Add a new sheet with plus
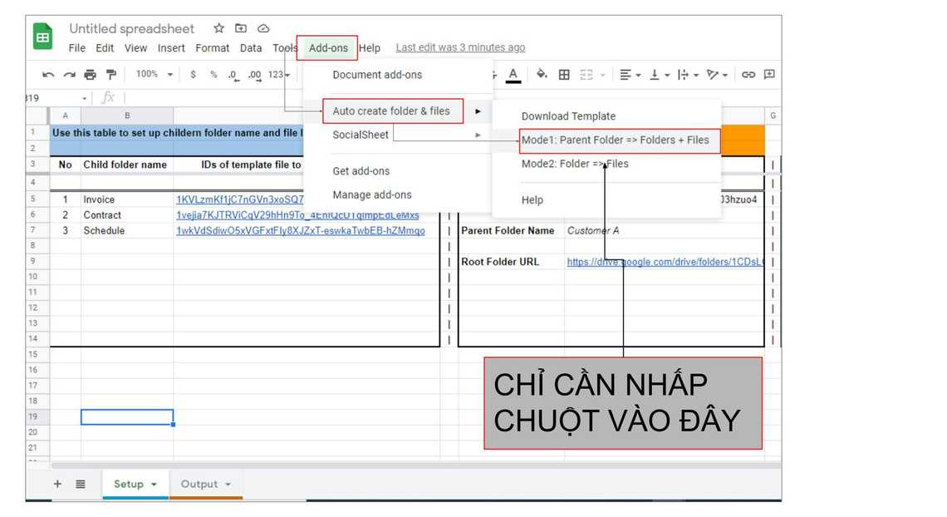 click(x=57, y=484)
